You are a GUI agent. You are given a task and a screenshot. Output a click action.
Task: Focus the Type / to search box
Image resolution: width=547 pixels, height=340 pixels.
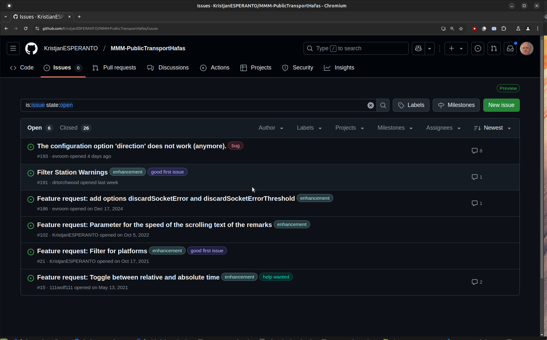click(356, 48)
